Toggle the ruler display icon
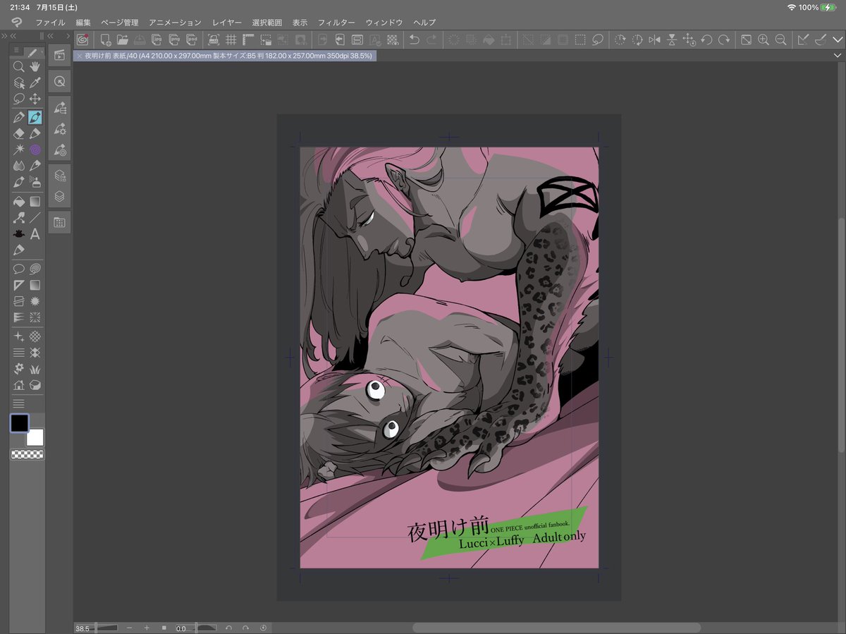Screen dimensions: 846x634 click(x=248, y=40)
